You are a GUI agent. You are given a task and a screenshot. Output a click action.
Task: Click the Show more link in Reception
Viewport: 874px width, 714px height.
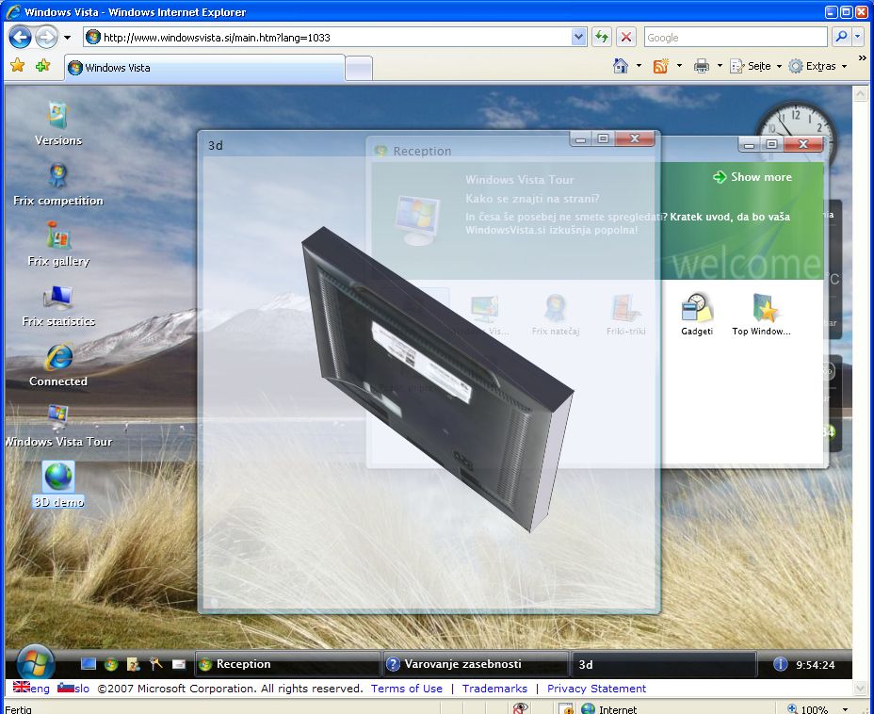753,177
